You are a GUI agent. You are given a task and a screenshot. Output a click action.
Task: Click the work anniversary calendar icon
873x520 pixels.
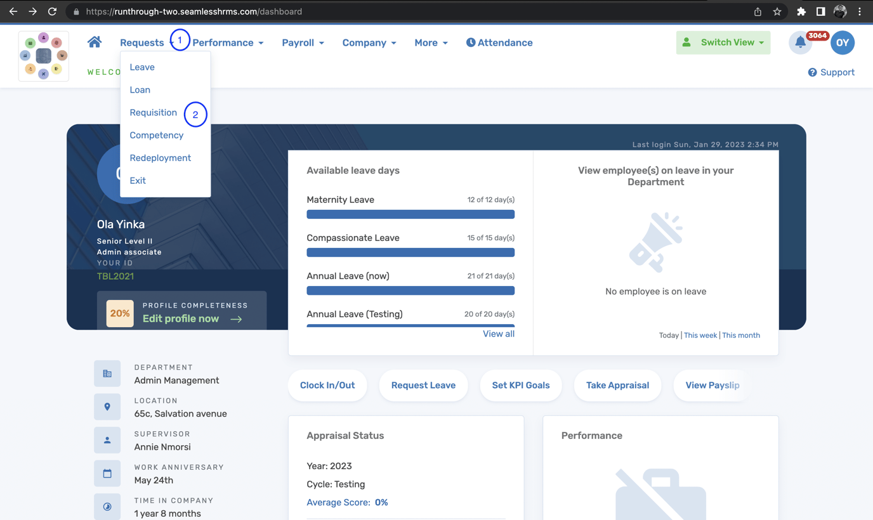pyautogui.click(x=107, y=473)
